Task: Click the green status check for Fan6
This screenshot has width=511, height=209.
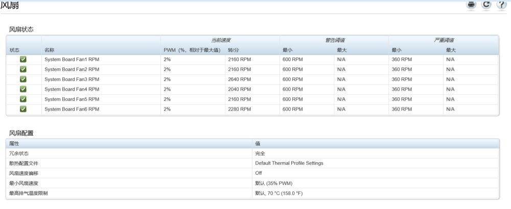Action: pos(23,109)
